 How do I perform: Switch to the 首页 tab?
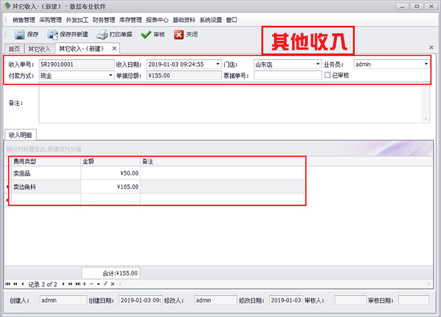click(x=13, y=48)
